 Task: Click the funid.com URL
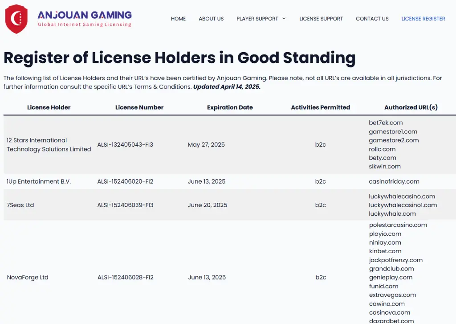tap(383, 286)
